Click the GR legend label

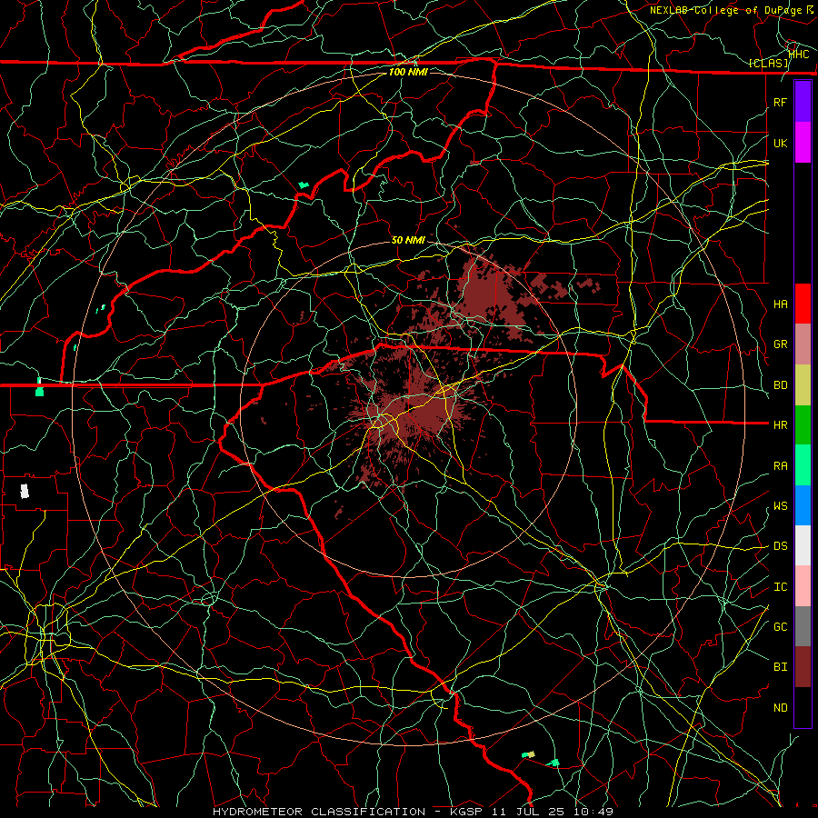tap(780, 344)
